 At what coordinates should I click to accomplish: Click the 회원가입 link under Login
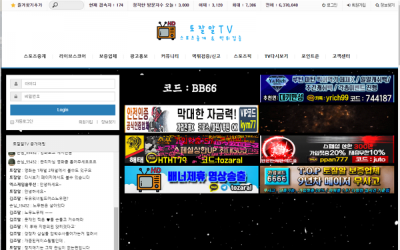[x=86, y=122]
